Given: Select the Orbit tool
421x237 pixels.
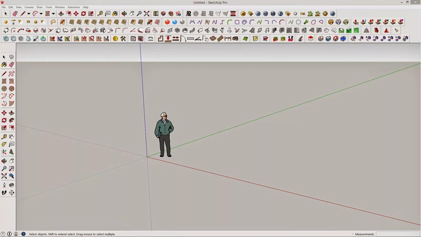Looking at the screenshot, I should 124,14.
